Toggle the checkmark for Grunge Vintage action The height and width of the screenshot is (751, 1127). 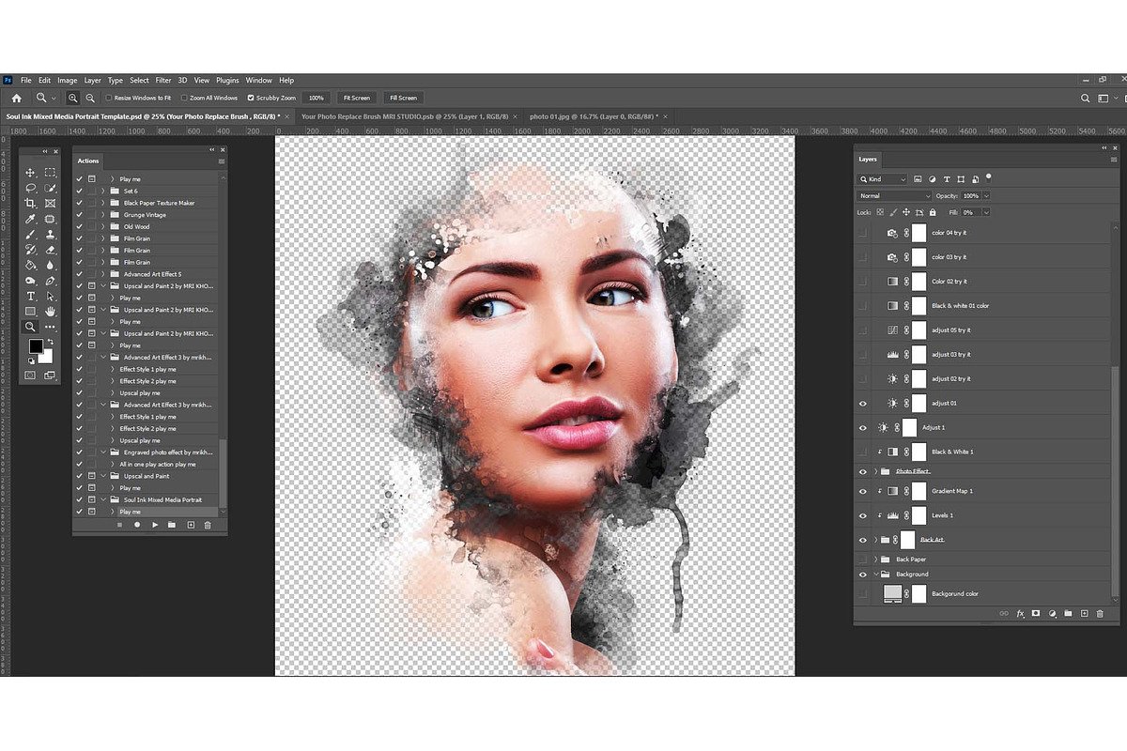(x=79, y=215)
